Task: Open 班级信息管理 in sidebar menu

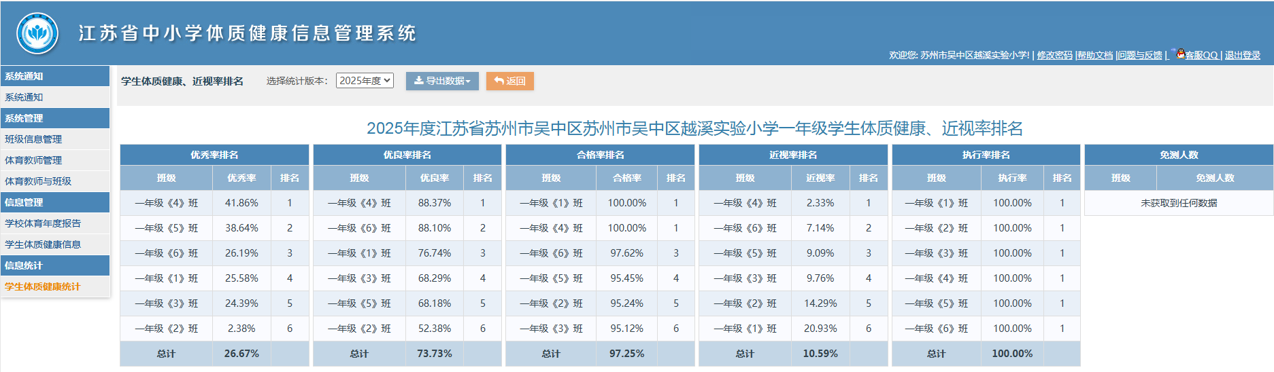Action: point(33,139)
